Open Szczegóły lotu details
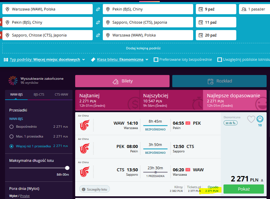Screen dimensions: 270x199 94,189
